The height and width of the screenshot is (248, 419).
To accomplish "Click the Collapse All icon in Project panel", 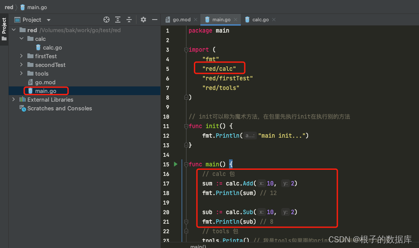I will coord(129,20).
